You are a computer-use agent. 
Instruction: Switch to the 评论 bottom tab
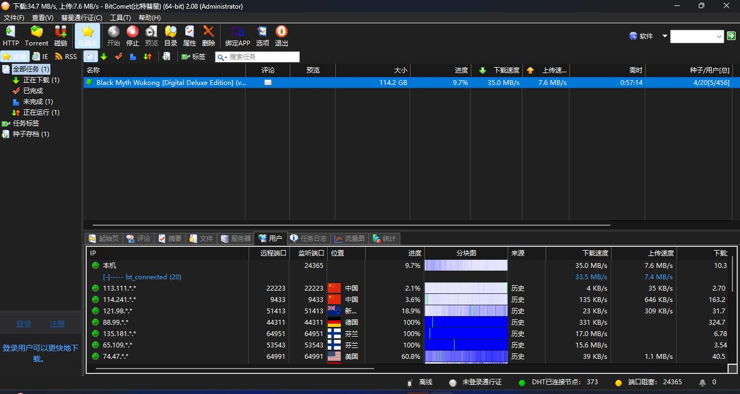tap(139, 239)
